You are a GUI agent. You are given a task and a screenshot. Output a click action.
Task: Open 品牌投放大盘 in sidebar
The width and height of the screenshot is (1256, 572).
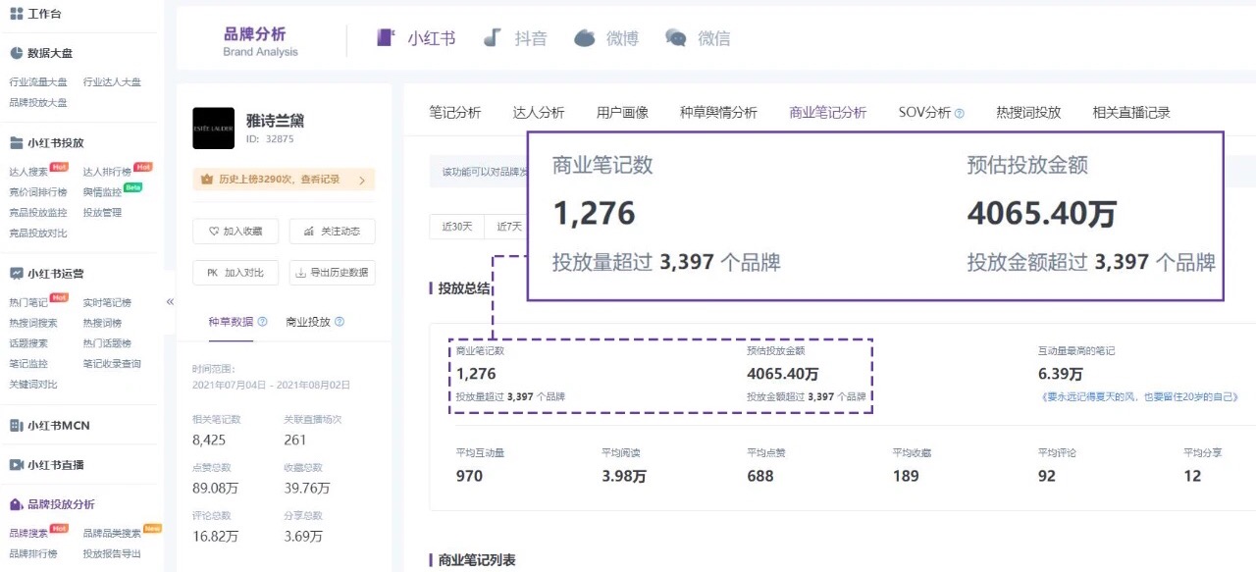(38, 102)
